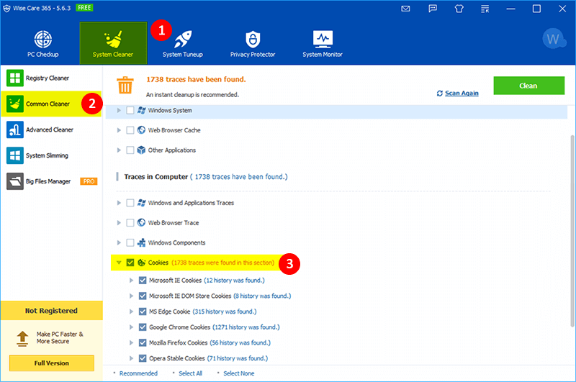Click the user avatar W icon
Screen dimensions: 576x382
[554, 39]
